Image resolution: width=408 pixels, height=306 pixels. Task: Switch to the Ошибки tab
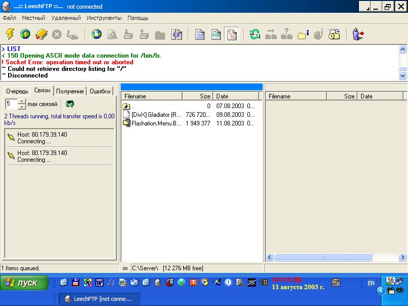tap(100, 91)
